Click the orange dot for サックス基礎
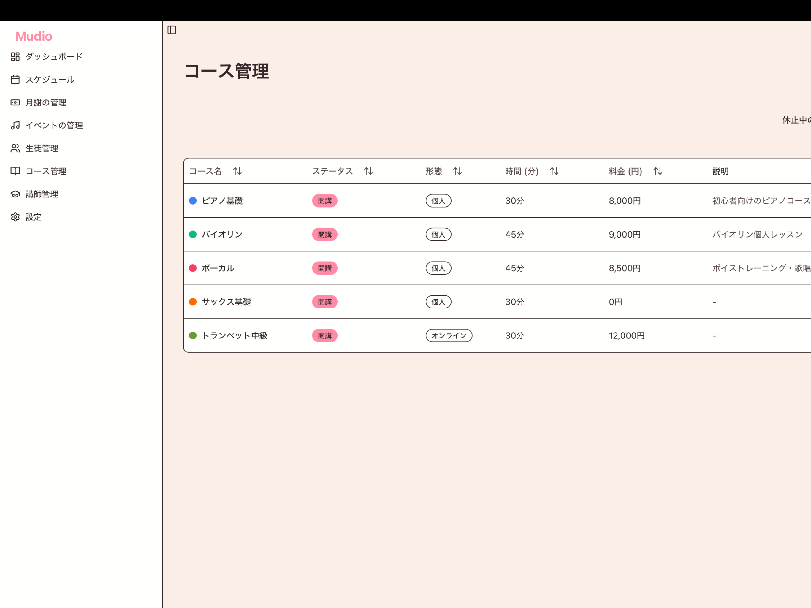Image resolution: width=811 pixels, height=608 pixels. coord(193,302)
